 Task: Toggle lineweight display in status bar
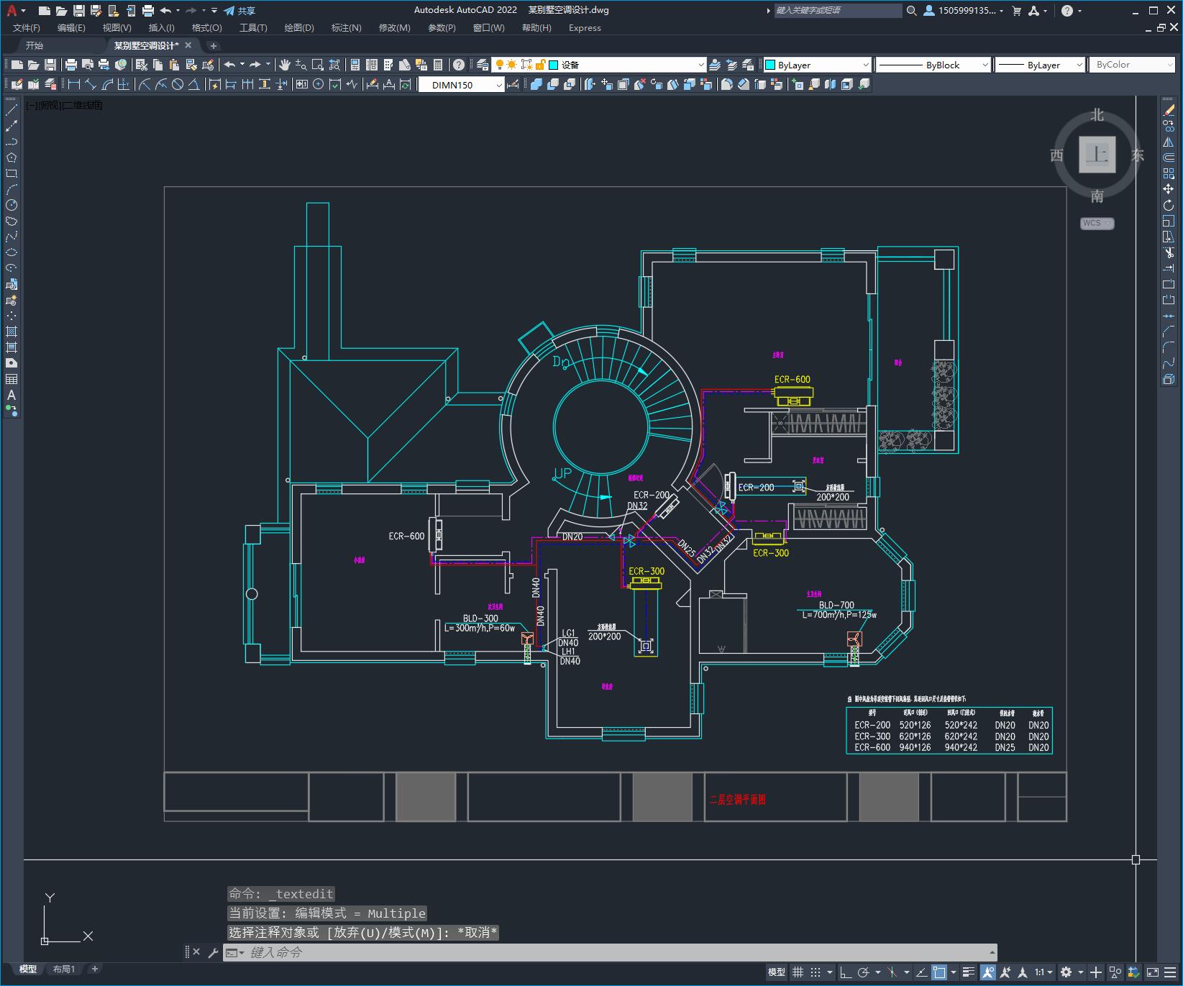tap(969, 972)
